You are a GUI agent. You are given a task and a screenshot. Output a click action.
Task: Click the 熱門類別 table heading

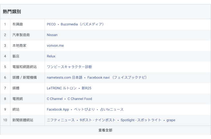[12, 12]
